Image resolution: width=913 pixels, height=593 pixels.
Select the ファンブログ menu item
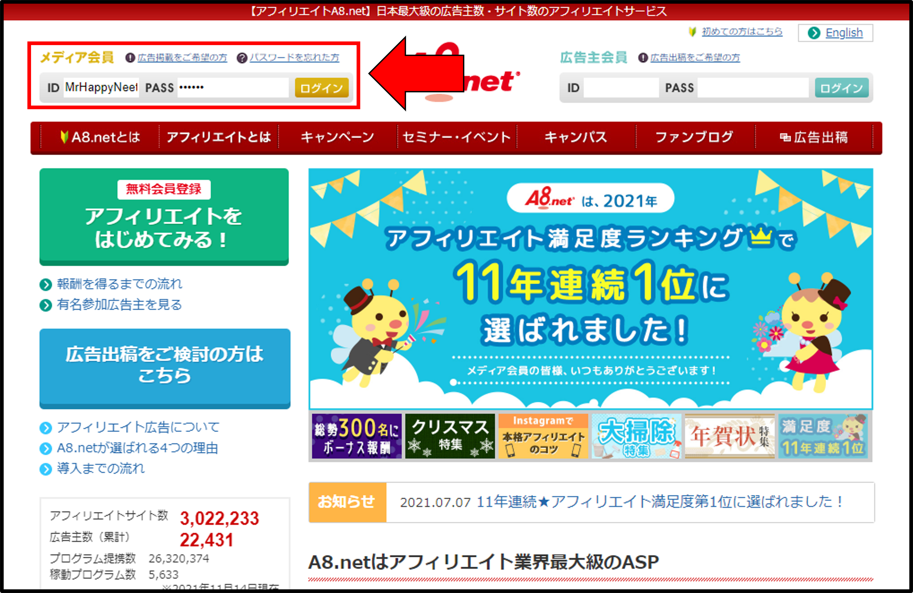coord(694,137)
